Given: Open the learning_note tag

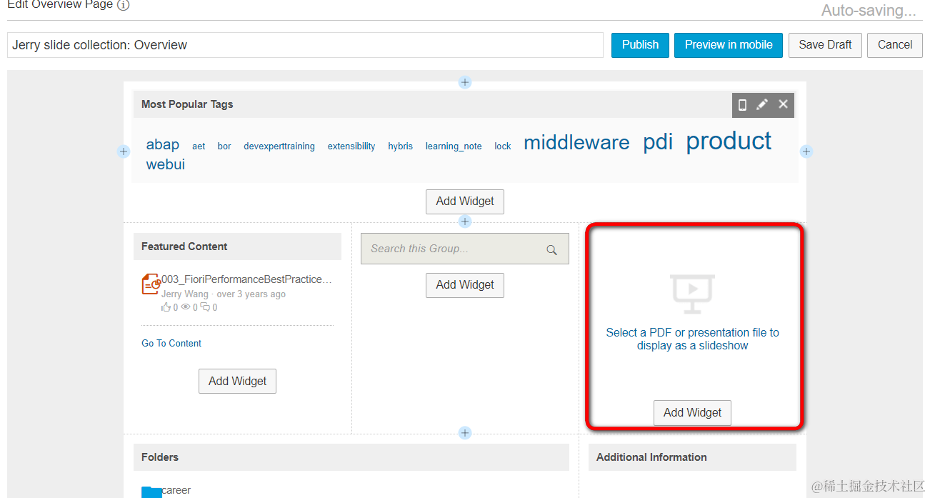Looking at the screenshot, I should [454, 146].
